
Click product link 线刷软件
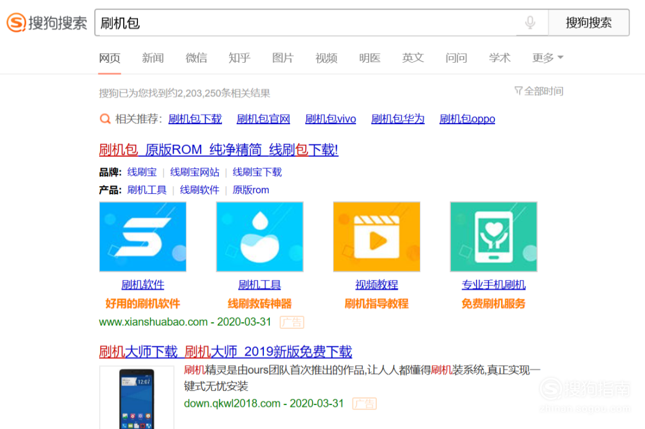click(199, 190)
